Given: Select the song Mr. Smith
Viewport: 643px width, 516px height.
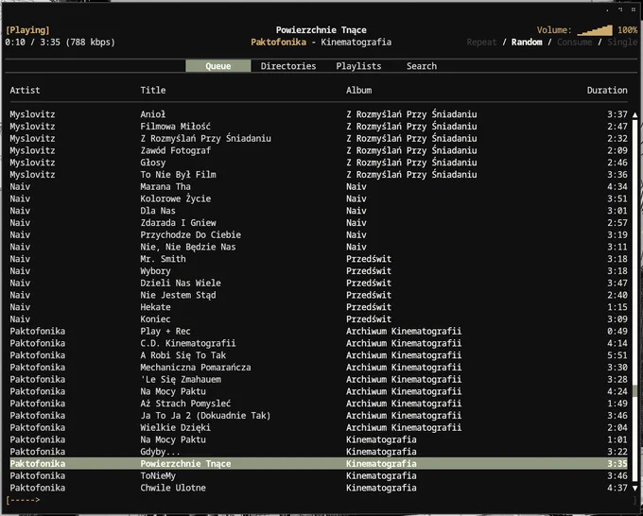Looking at the screenshot, I should pos(319,259).
